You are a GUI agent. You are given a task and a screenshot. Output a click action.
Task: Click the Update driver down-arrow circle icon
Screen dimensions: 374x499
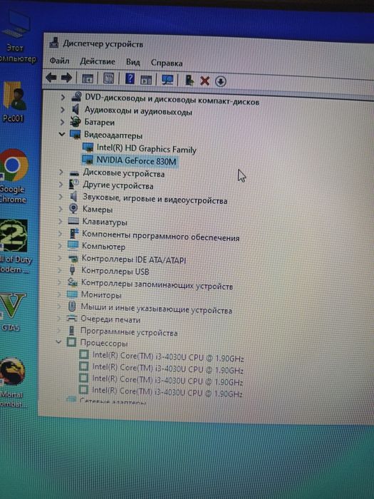pos(221,81)
